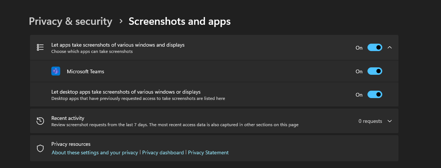The width and height of the screenshot is (441, 168).
Task: Toggle desktop apps screenshot access off
Action: (x=375, y=94)
